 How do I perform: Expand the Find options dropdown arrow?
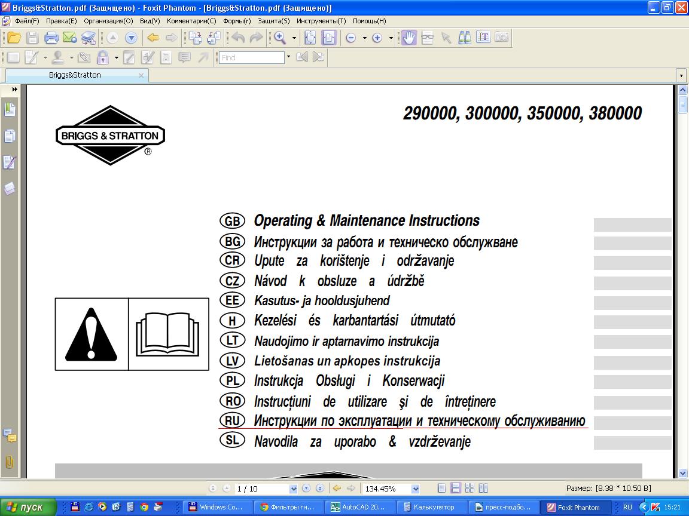(288, 57)
